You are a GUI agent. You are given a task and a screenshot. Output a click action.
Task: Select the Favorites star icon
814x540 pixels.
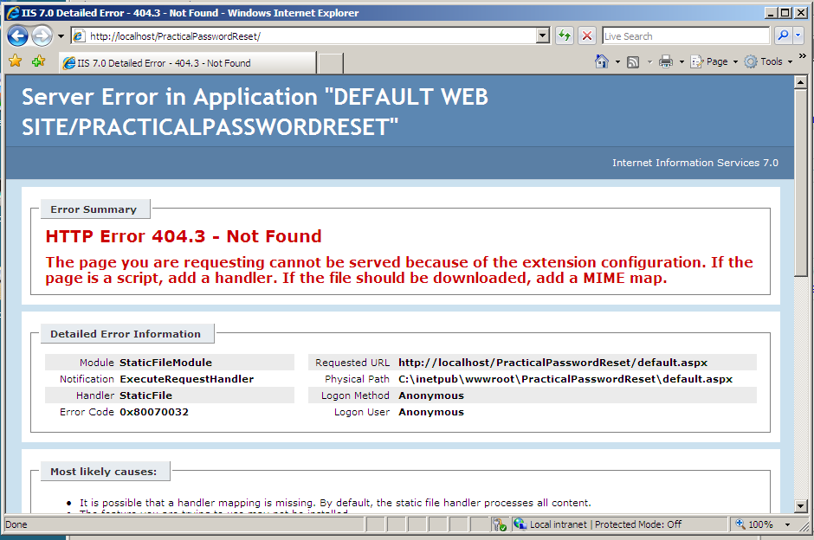15,61
